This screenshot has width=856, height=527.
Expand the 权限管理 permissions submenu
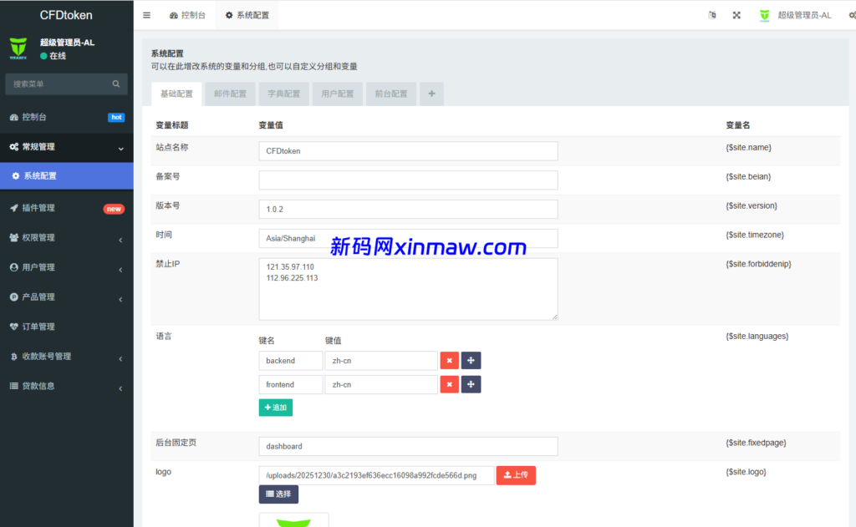[46, 237]
